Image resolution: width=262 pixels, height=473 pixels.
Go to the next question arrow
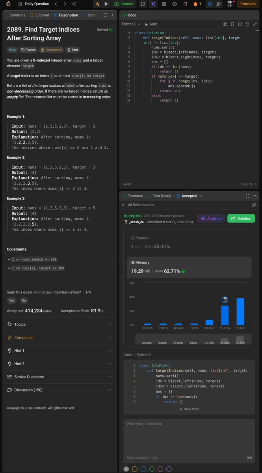65,4
